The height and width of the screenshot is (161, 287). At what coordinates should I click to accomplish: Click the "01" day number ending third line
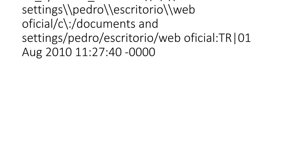pyautogui.click(x=244, y=38)
